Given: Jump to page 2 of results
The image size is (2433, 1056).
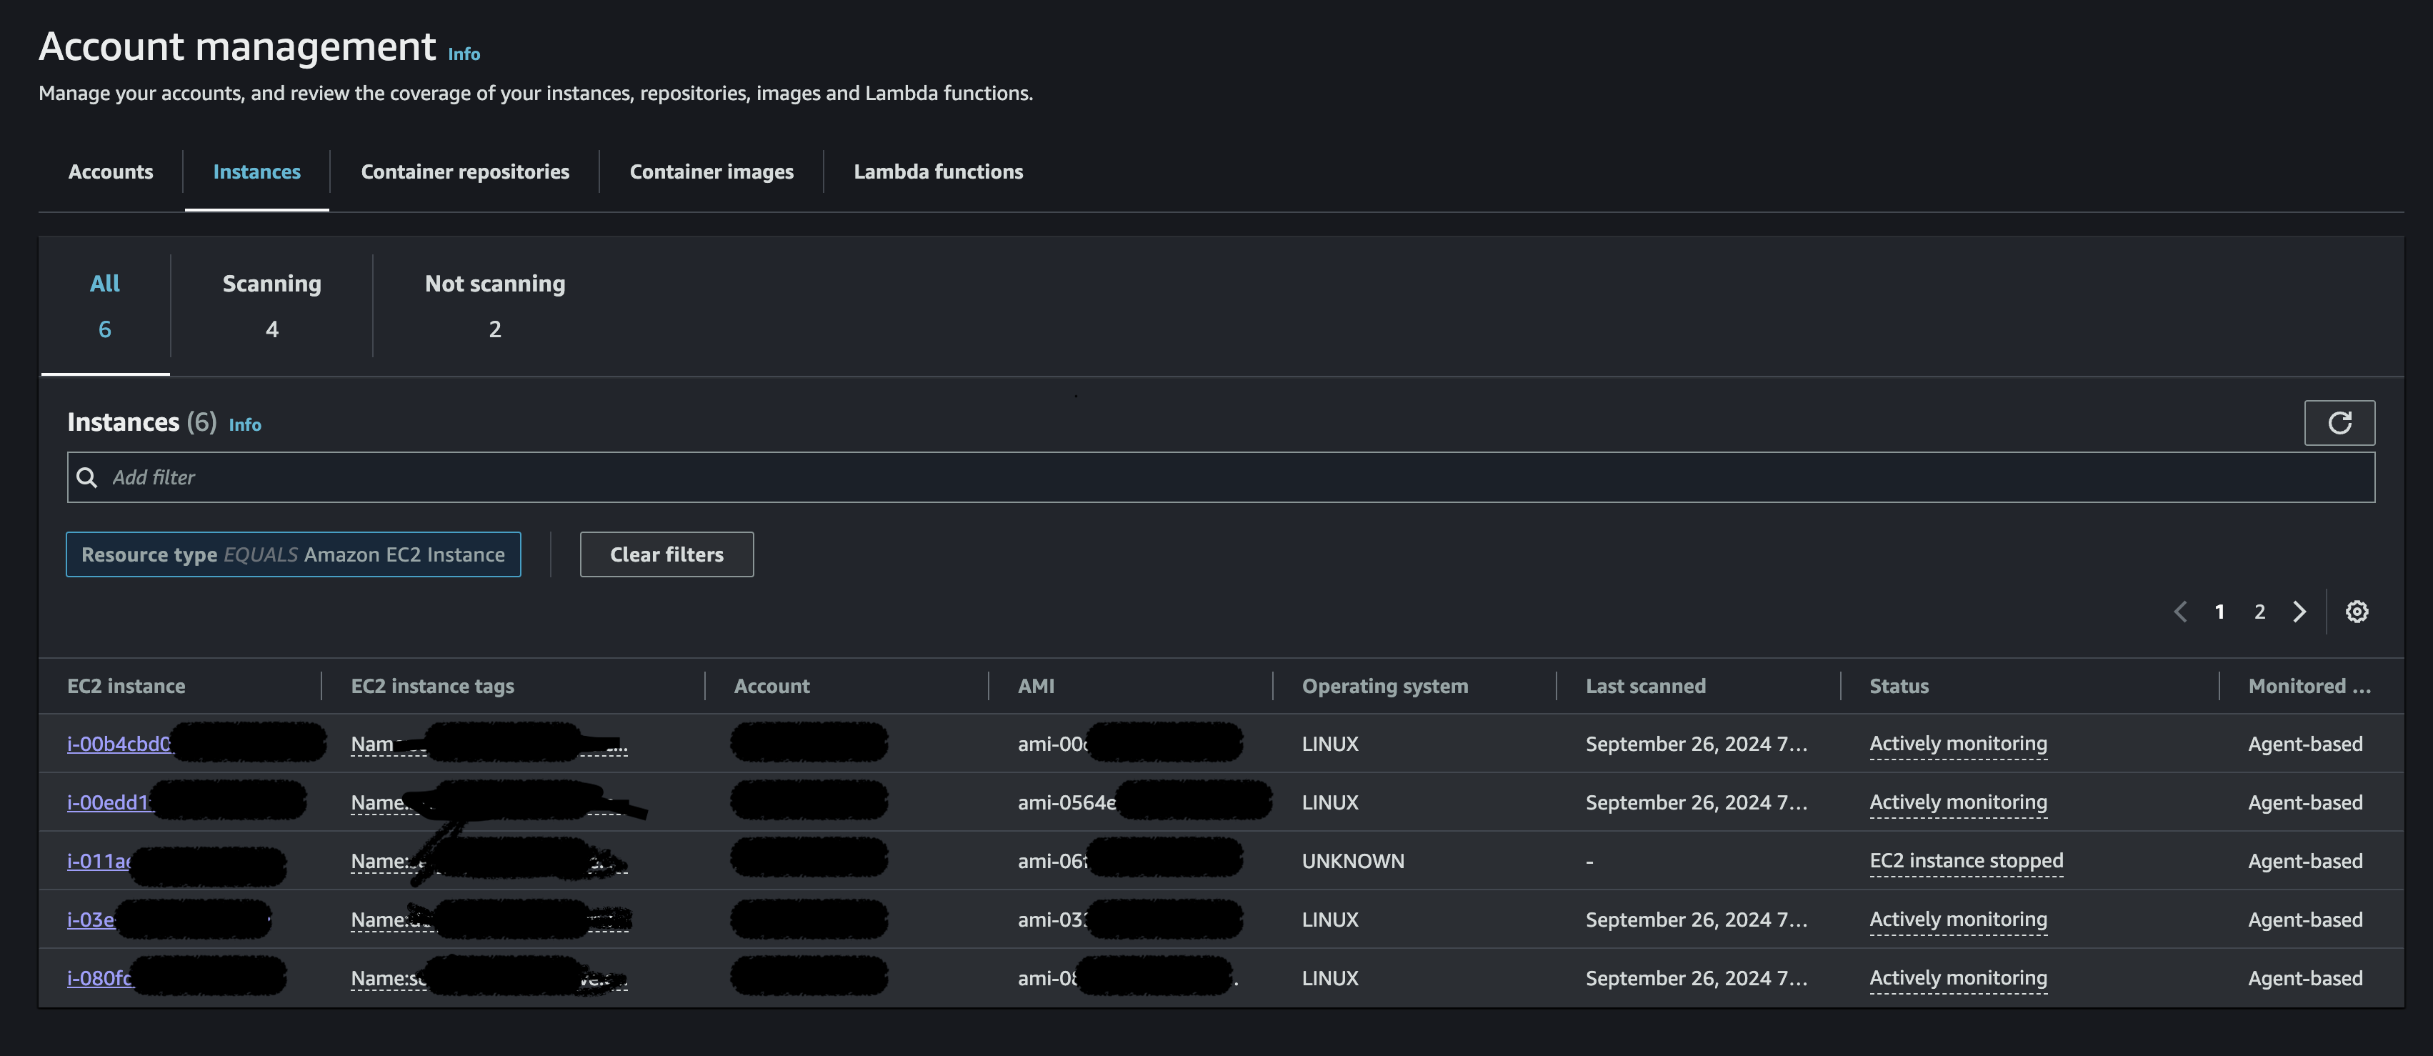Looking at the screenshot, I should pyautogui.click(x=2259, y=611).
